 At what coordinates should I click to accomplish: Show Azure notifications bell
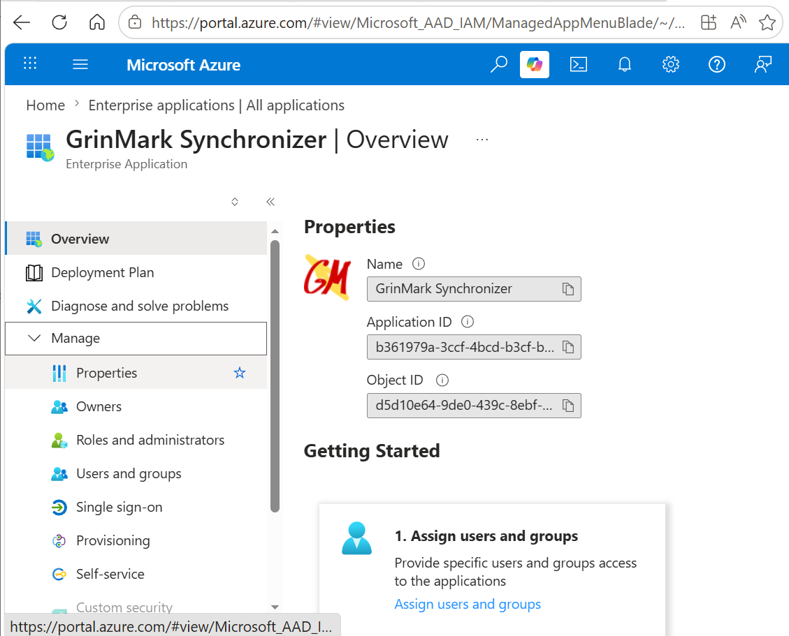625,64
